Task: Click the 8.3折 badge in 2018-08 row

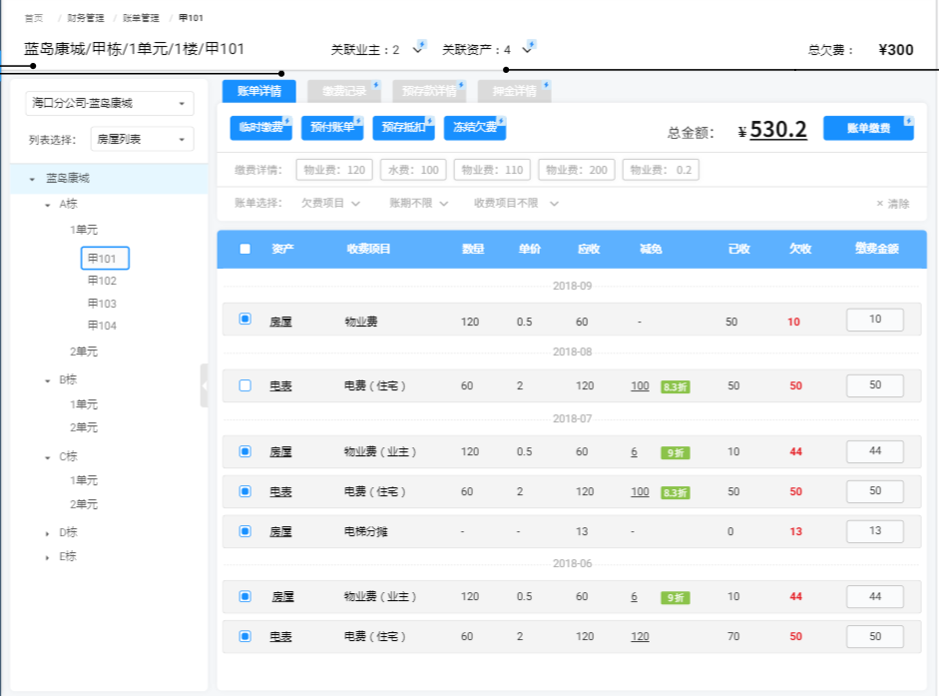Action: [675, 386]
